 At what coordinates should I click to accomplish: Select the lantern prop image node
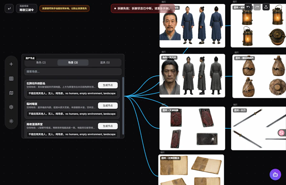click(x=258, y=26)
